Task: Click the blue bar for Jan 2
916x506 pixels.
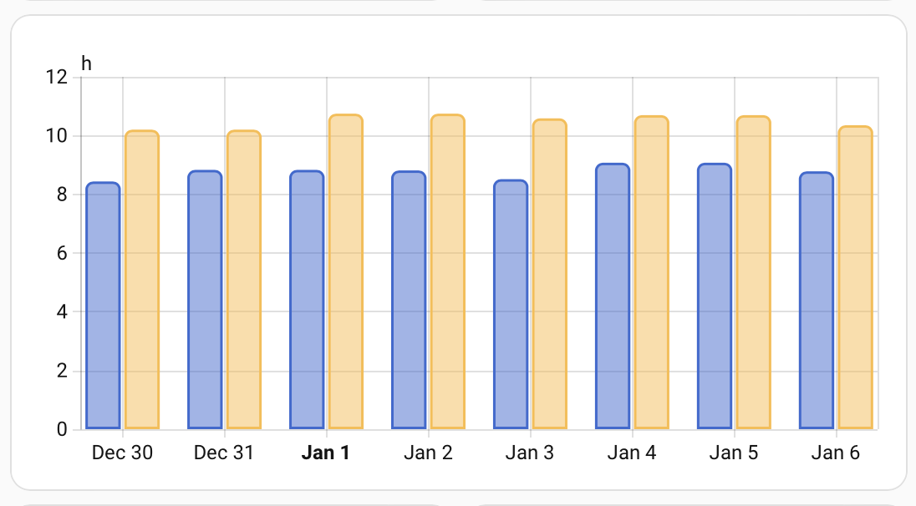Action: pyautogui.click(x=409, y=301)
